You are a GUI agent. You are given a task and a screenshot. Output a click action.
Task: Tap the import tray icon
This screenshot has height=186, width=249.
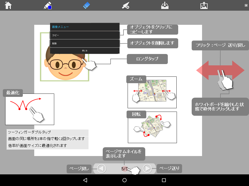tap(165, 5)
